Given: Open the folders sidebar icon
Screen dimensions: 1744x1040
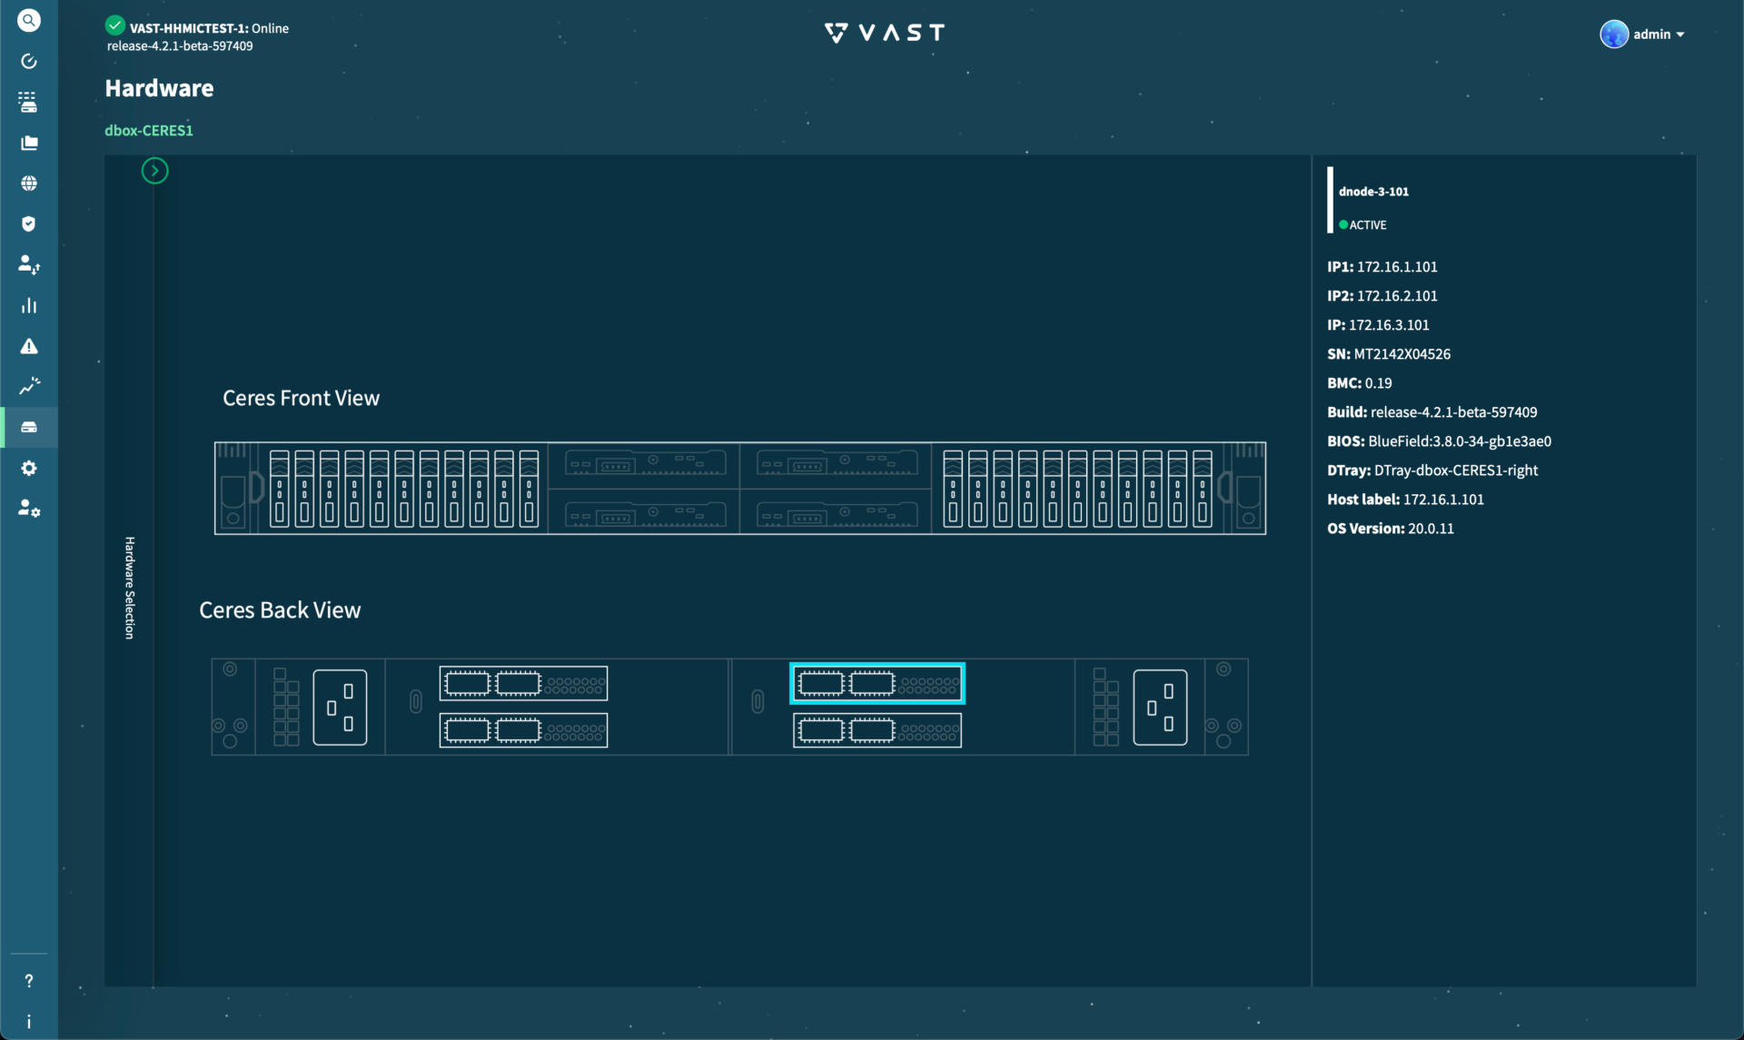Looking at the screenshot, I should [29, 143].
